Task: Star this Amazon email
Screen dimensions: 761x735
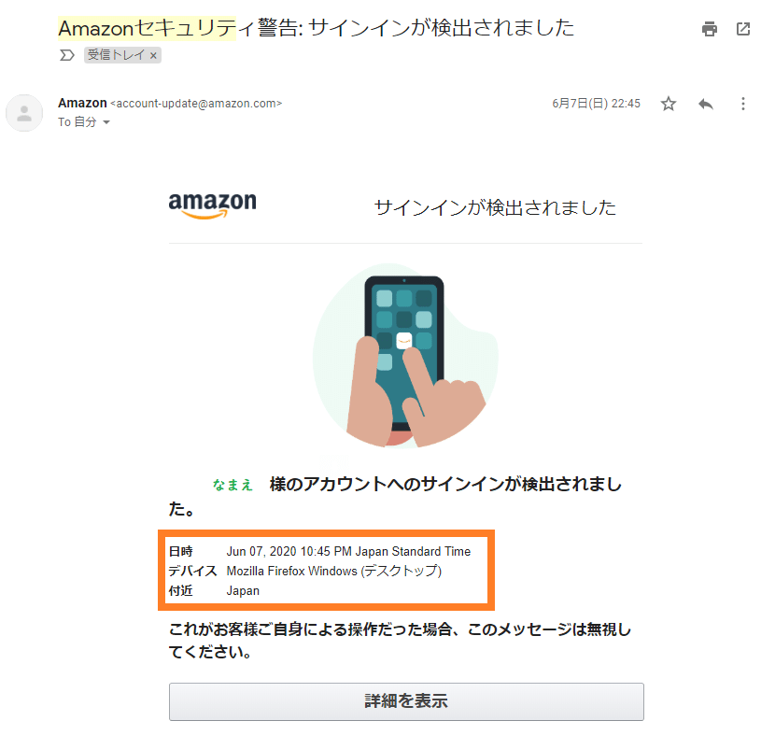Action: [x=669, y=104]
